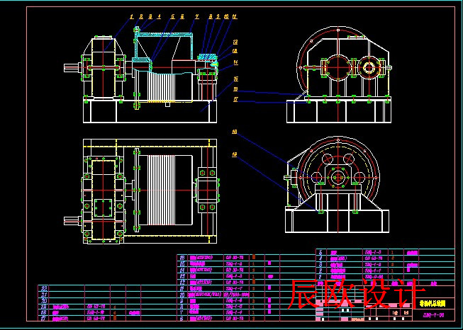463x330 pixels.
Task: Click item number 16 in parts list
Action: [x=182, y=258]
